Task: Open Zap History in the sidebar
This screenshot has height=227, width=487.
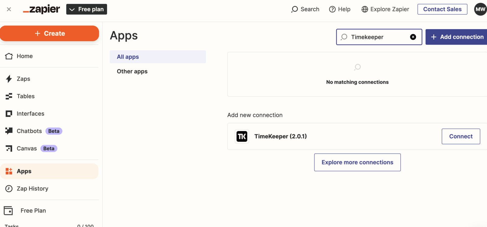Action: [x=49, y=189]
